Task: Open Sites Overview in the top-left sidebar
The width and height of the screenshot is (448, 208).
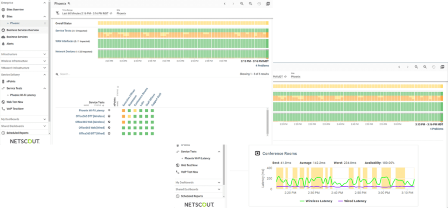Action: point(15,9)
